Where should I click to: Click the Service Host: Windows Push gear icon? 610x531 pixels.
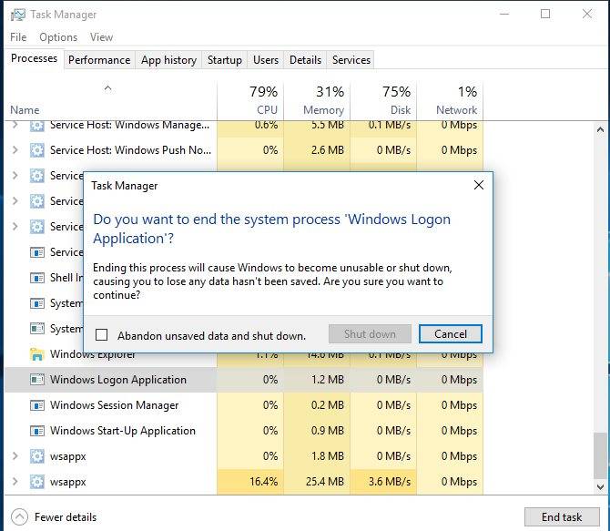pos(37,150)
